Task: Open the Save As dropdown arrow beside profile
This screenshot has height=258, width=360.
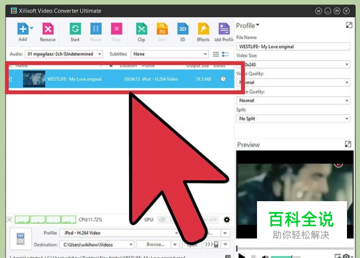Action: (225, 233)
